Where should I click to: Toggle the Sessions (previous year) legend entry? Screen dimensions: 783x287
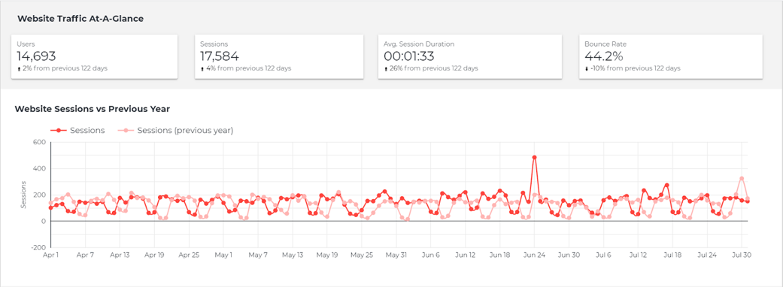pos(175,130)
